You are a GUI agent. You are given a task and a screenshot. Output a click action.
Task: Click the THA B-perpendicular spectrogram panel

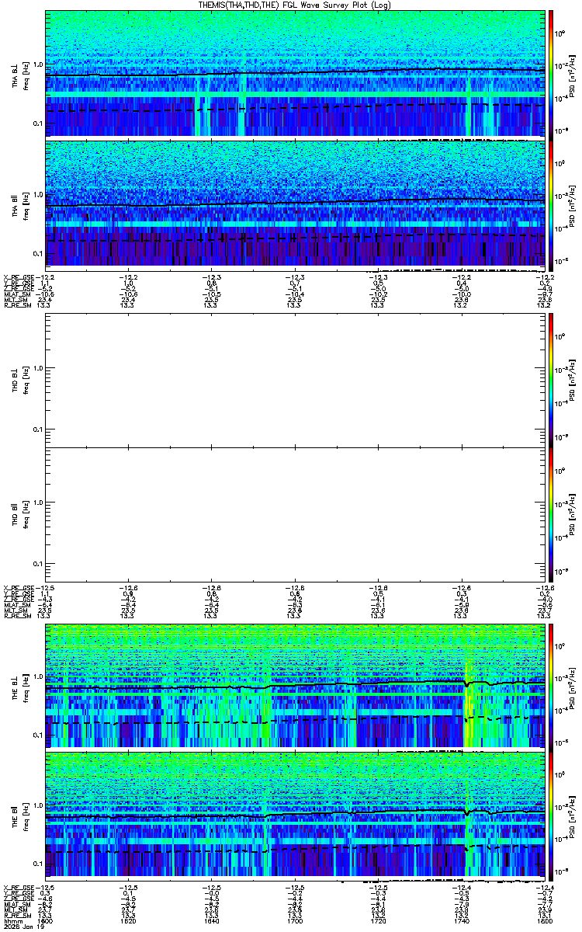294,74
